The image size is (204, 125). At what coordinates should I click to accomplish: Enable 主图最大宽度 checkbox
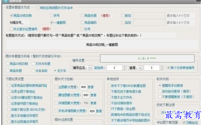56,87
